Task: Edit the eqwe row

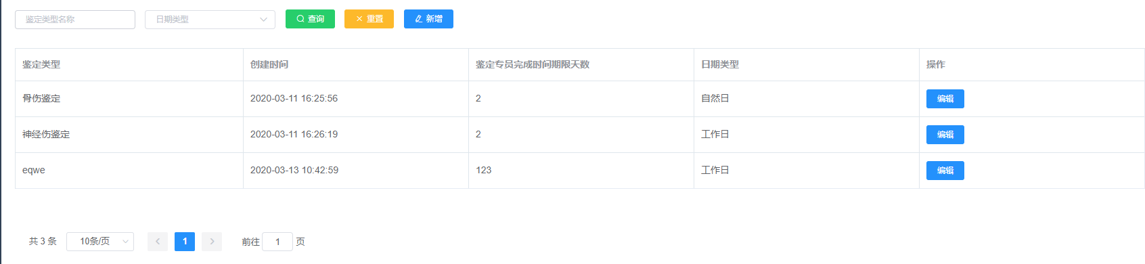Action: coord(945,171)
